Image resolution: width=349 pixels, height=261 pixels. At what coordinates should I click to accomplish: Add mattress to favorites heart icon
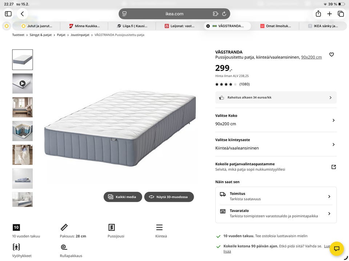(332, 54)
